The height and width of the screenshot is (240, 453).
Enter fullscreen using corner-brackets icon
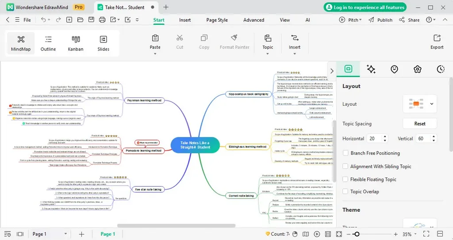[x=426, y=234]
